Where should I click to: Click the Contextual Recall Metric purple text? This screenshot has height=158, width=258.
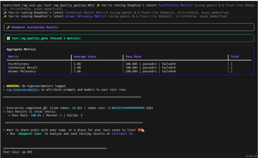click(86, 13)
